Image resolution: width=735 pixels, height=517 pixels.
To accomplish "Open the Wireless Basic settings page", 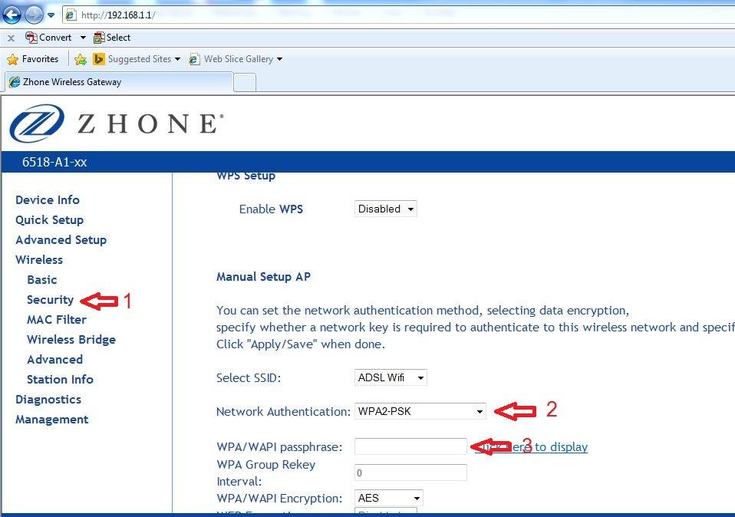I will click(41, 280).
